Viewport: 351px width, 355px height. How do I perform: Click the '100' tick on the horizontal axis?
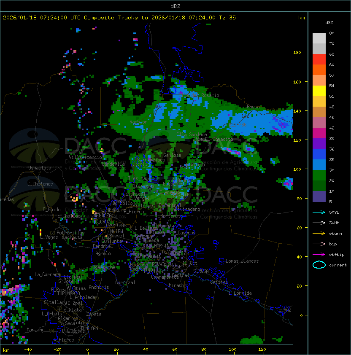(x=233, y=350)
